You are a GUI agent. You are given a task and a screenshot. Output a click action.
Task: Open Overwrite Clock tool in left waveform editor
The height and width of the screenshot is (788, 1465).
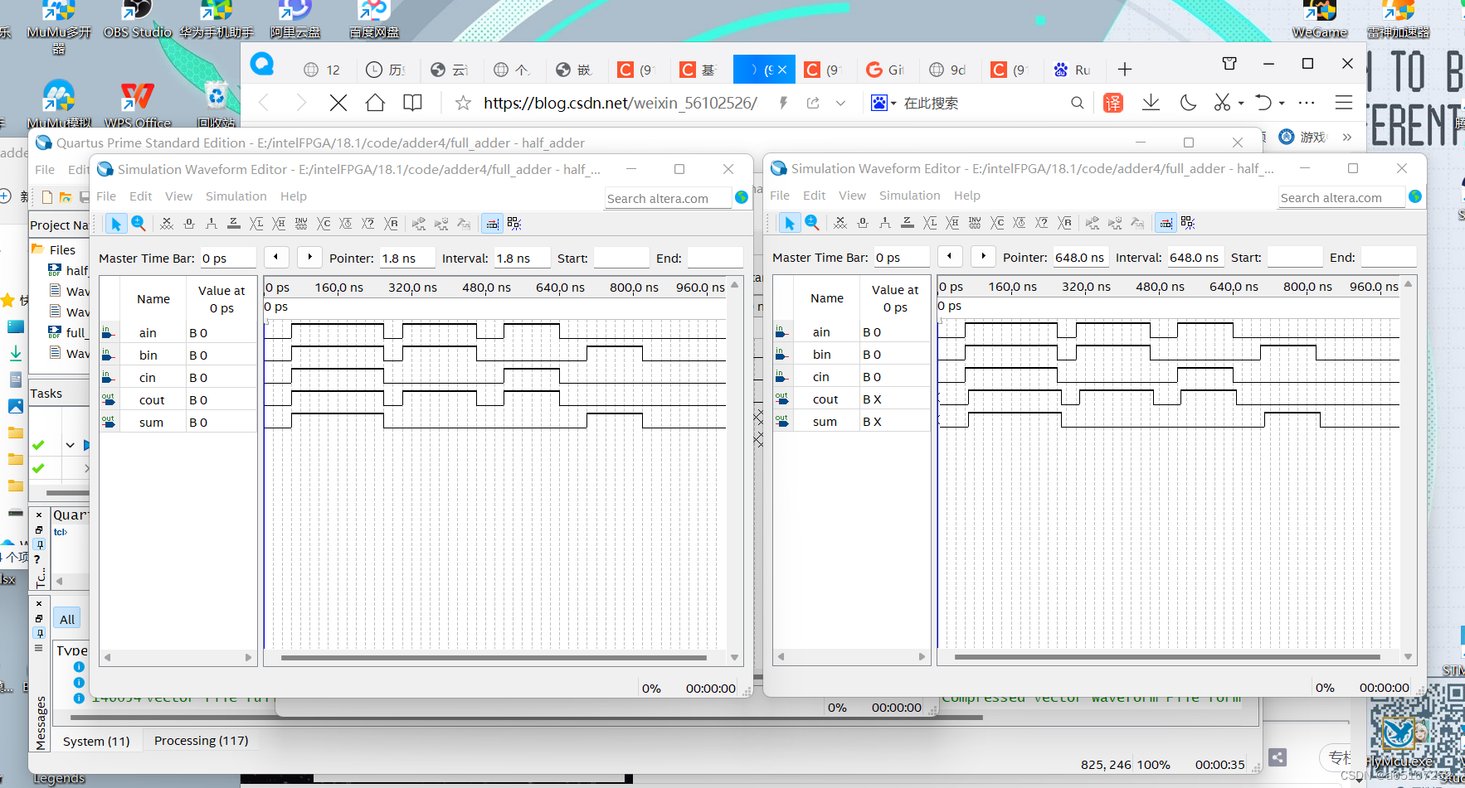pyautogui.click(x=346, y=224)
